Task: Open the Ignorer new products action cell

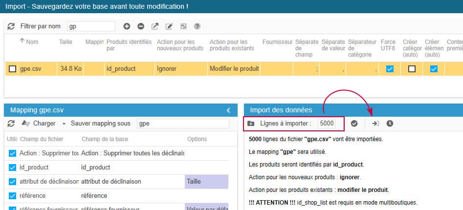Action: (x=180, y=69)
